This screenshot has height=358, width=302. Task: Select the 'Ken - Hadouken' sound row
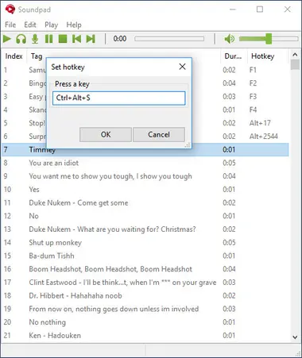click(145, 335)
